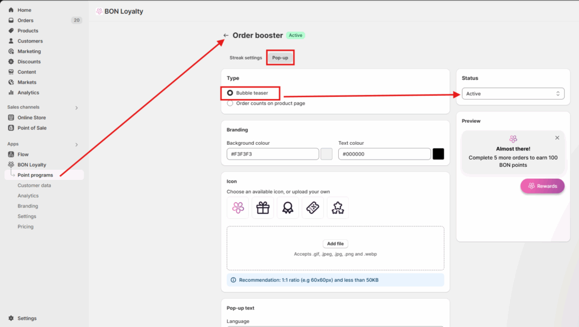Screen dimensions: 579x327
Task: Click the back arrow beside Order booster
Action: click(x=226, y=36)
